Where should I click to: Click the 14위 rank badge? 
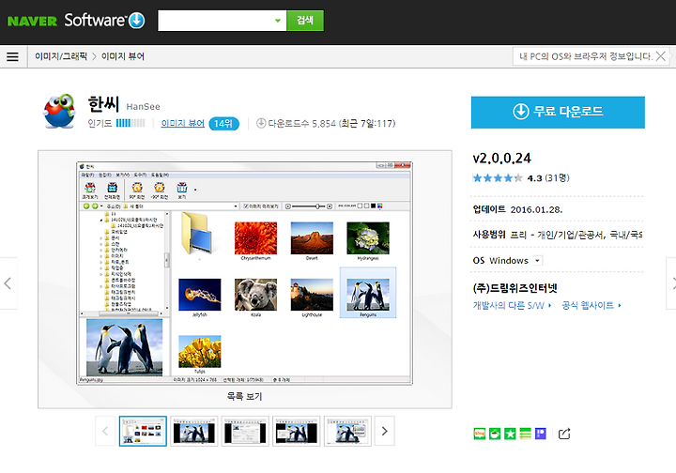click(x=223, y=124)
